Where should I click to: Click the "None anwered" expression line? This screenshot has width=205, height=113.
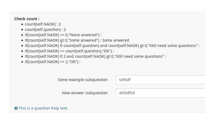click(63, 35)
